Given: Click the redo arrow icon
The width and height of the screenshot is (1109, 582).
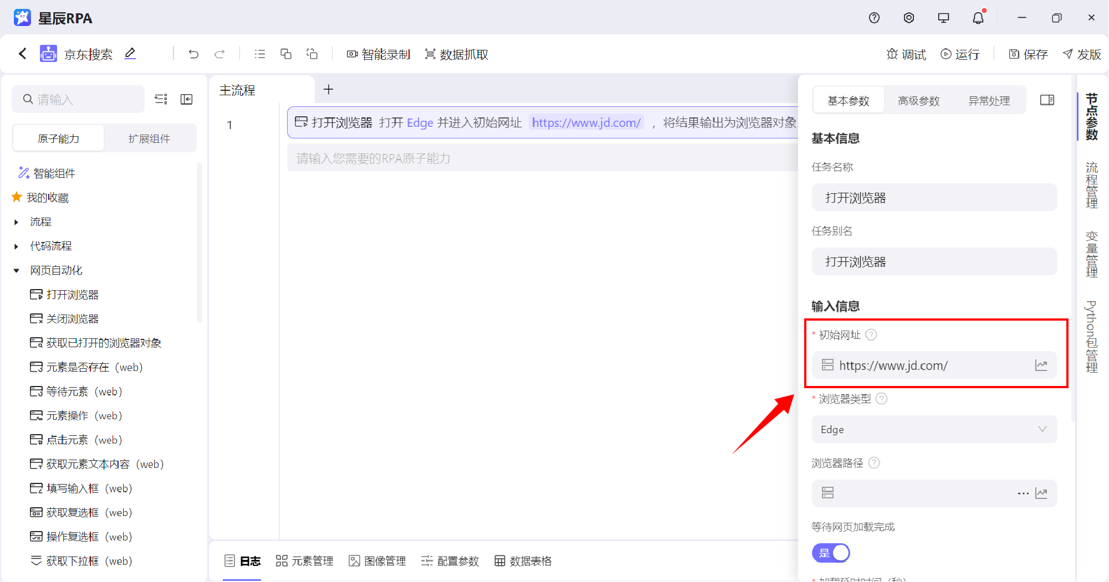Looking at the screenshot, I should tap(219, 54).
